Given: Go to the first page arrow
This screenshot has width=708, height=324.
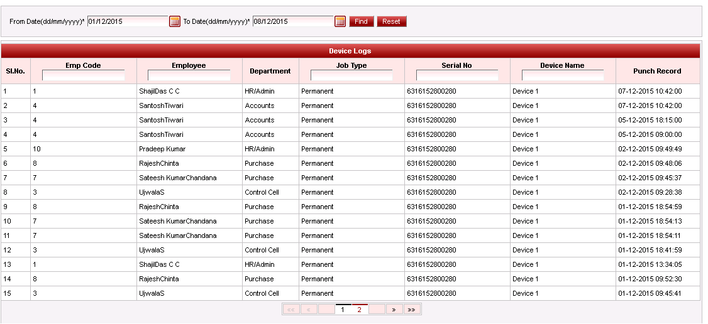Looking at the screenshot, I should pos(292,310).
